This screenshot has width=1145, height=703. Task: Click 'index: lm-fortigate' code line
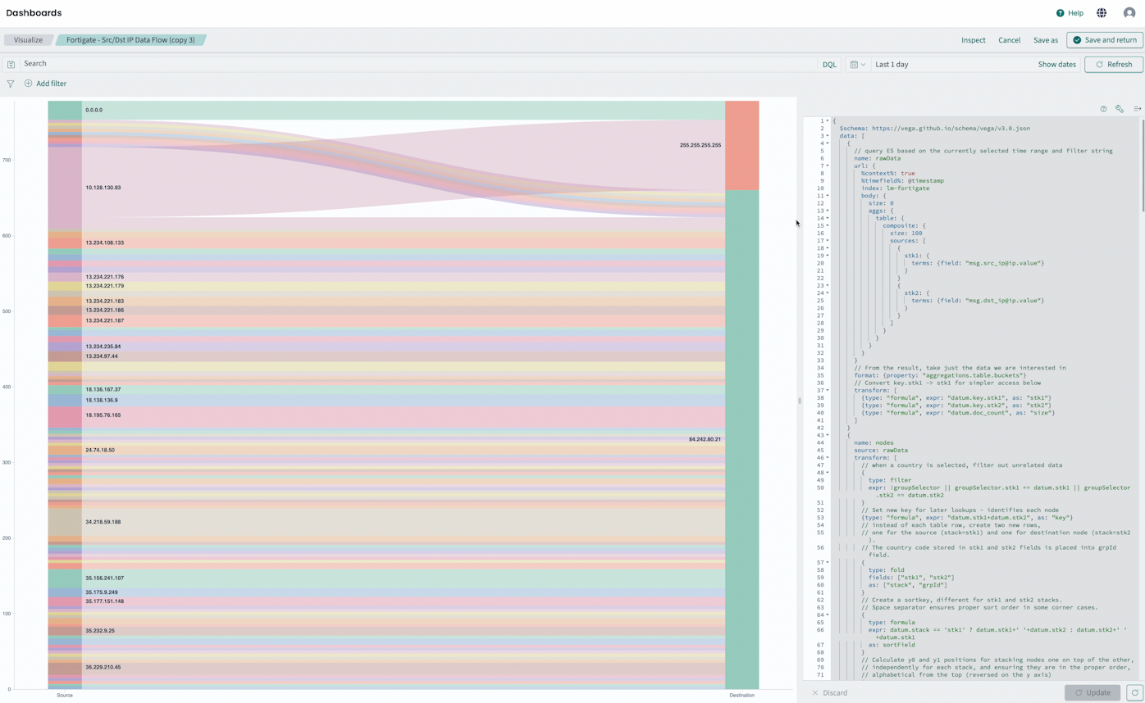pos(895,188)
